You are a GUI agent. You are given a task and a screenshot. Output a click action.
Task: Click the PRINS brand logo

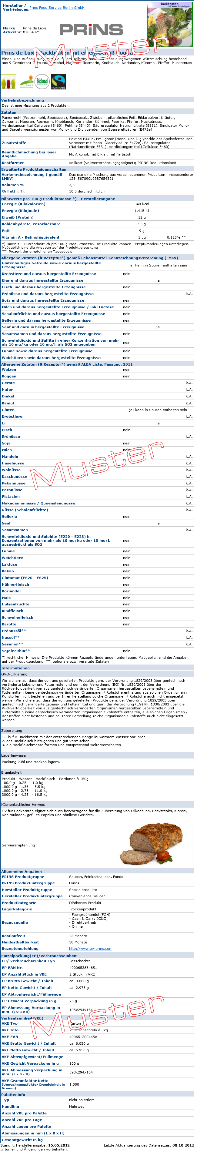click(x=91, y=30)
